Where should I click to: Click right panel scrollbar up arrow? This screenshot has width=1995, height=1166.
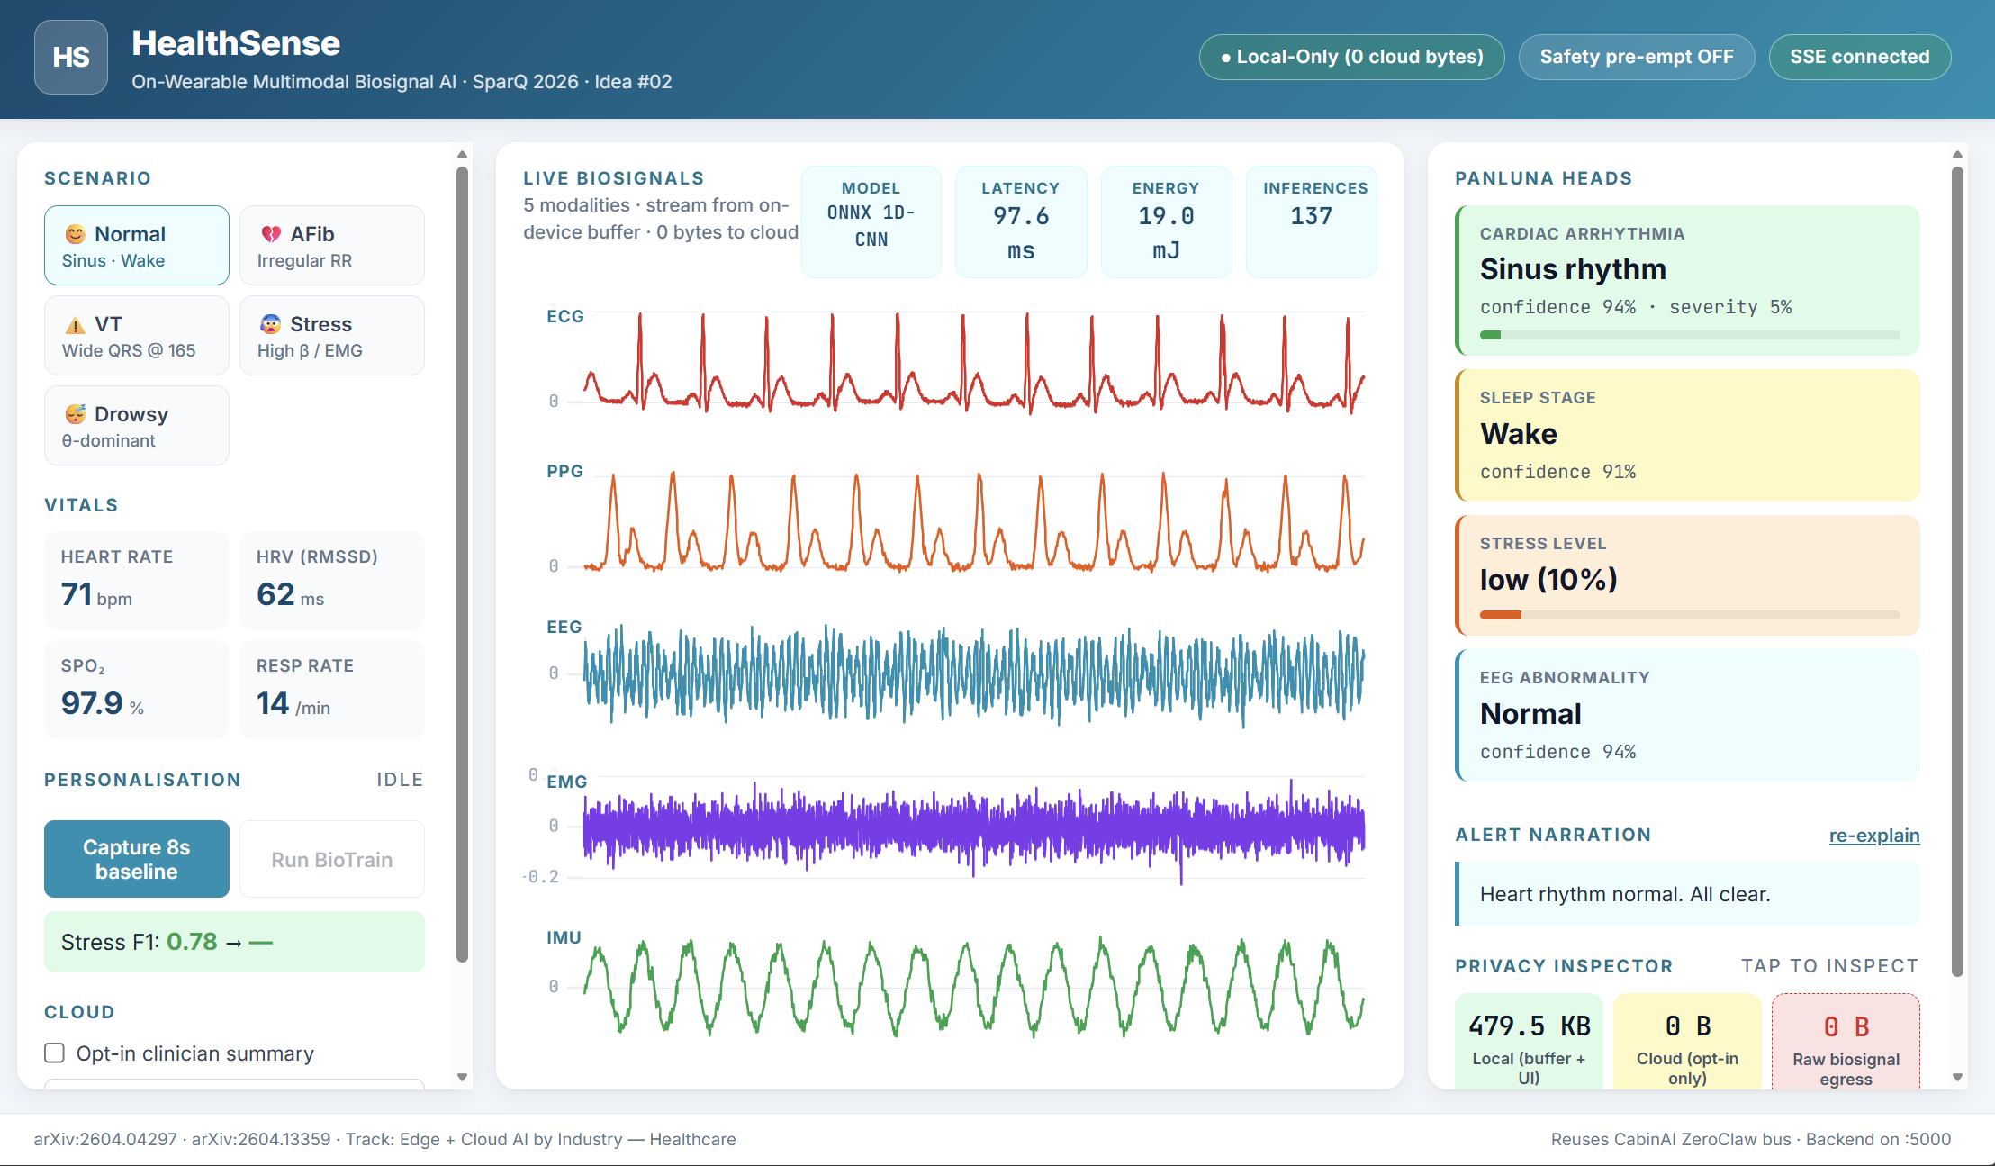[x=1957, y=155]
